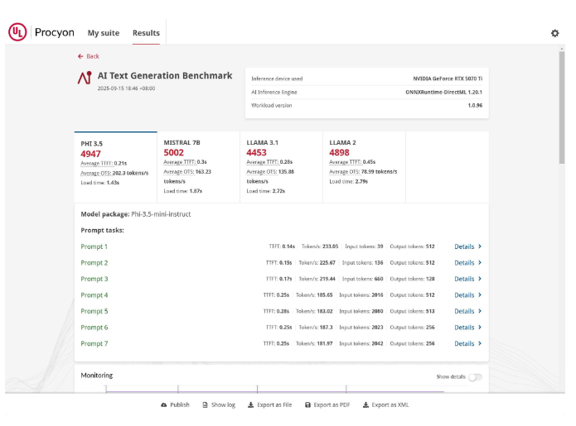Click the back arrow icon
576x426 pixels.
pos(80,56)
